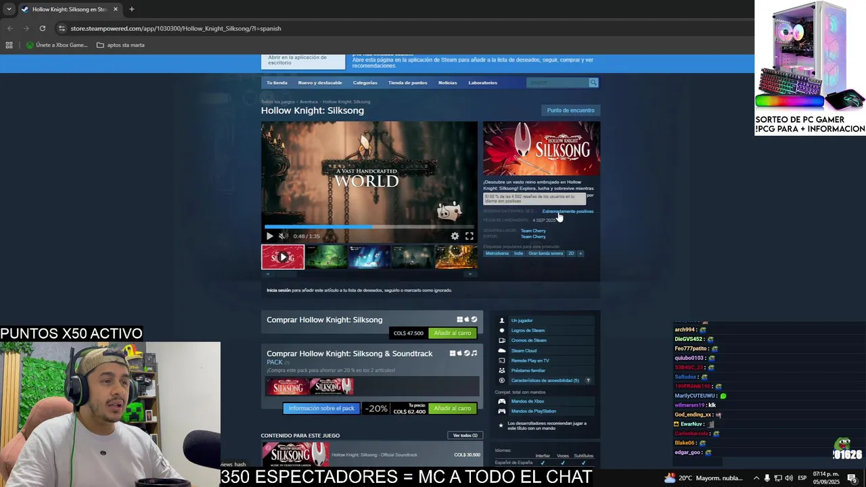The image size is (866, 487).
Task: Click the Steam Cloud feature link
Action: 524,350
